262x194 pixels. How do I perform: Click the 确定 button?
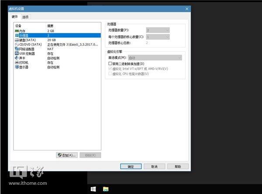(131, 167)
